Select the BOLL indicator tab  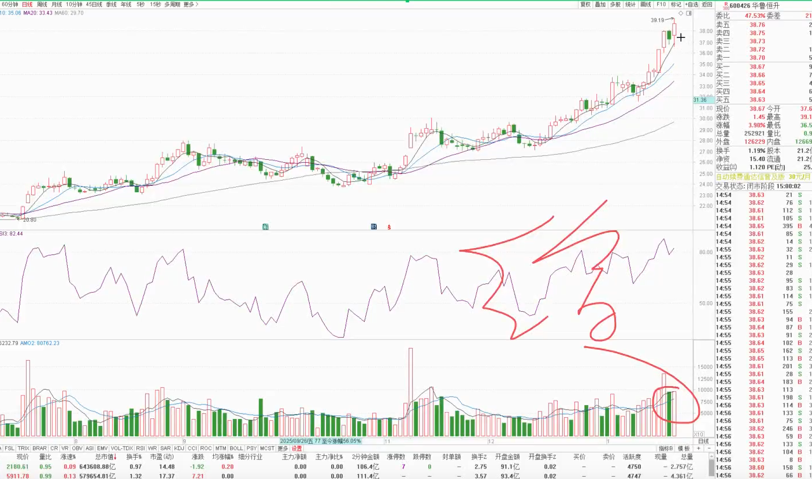pyautogui.click(x=236, y=448)
